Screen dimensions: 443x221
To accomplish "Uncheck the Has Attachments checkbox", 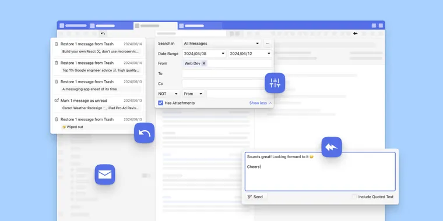I will tap(160, 103).
